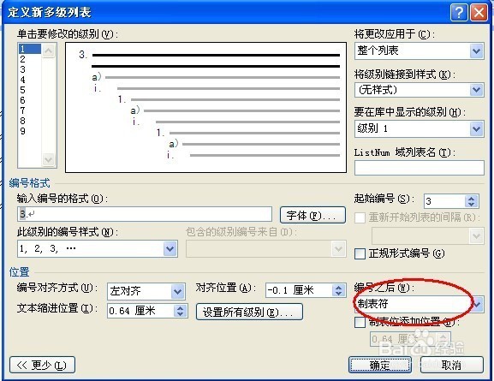Image resolution: width=494 pixels, height=381 pixels.
Task: Enable 正规形式编号 checkbox
Action: tap(360, 253)
